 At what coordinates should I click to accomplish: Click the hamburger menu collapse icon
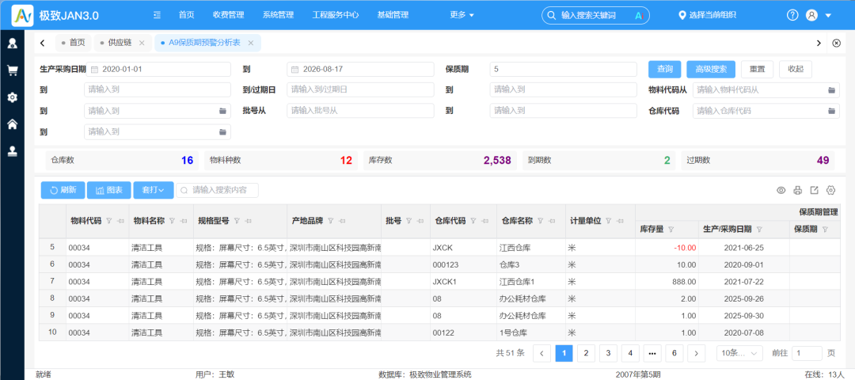[157, 15]
